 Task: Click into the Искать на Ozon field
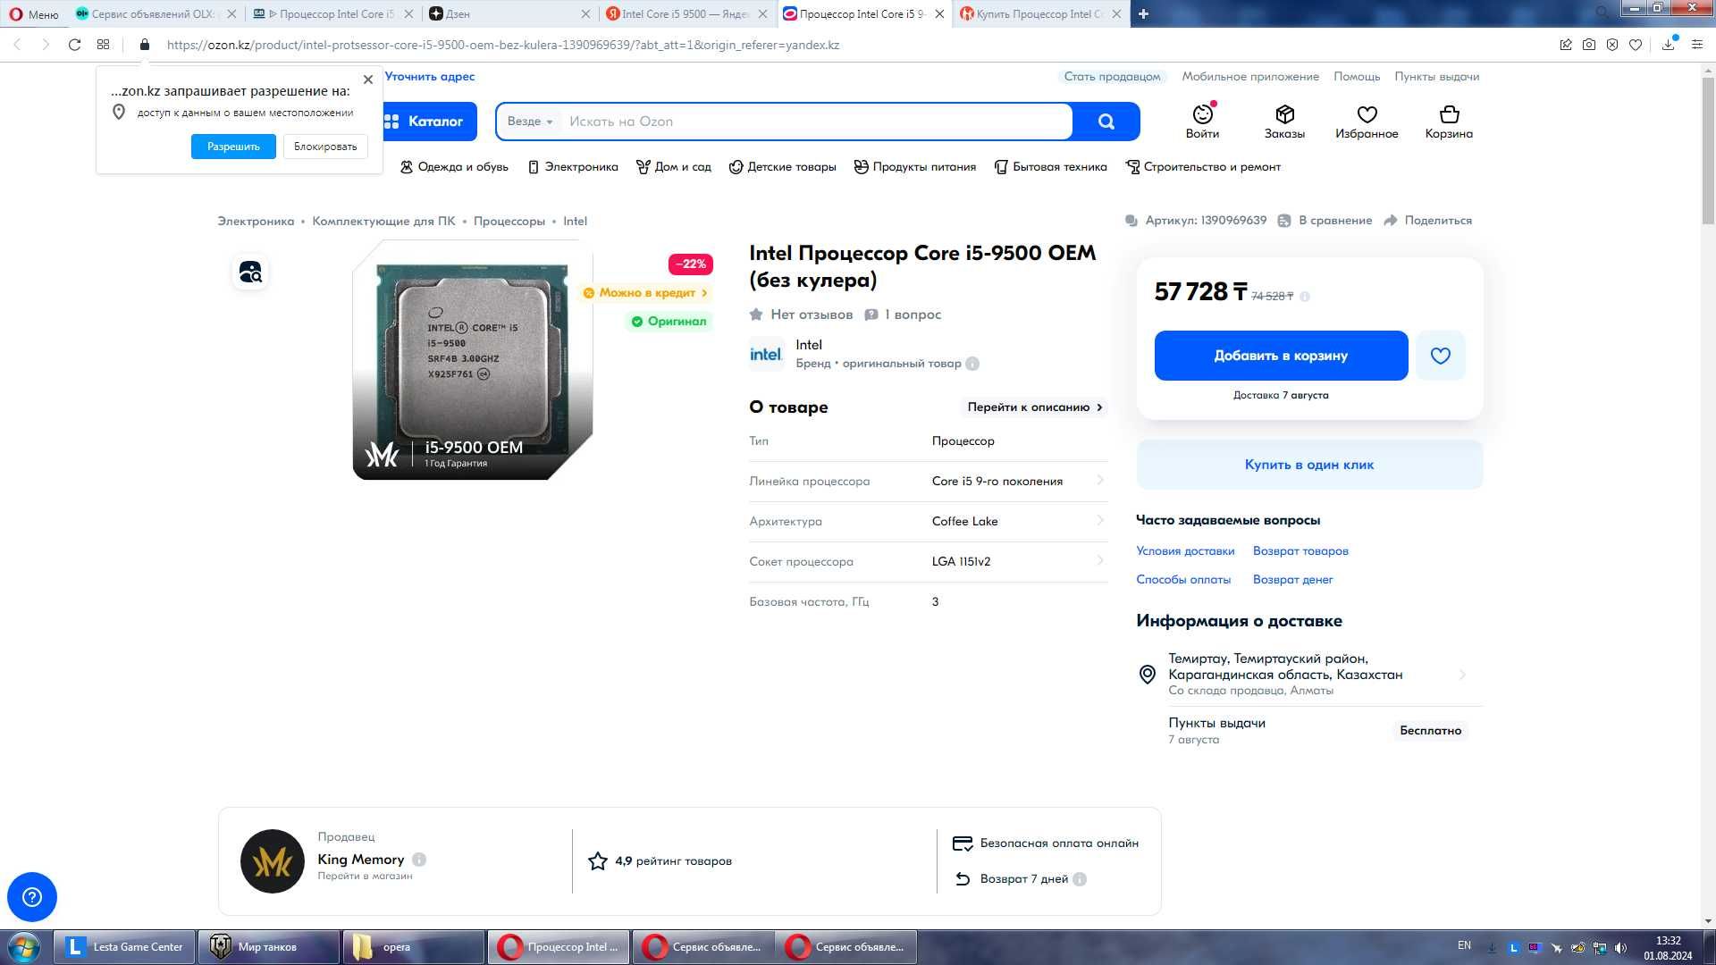[x=815, y=122]
